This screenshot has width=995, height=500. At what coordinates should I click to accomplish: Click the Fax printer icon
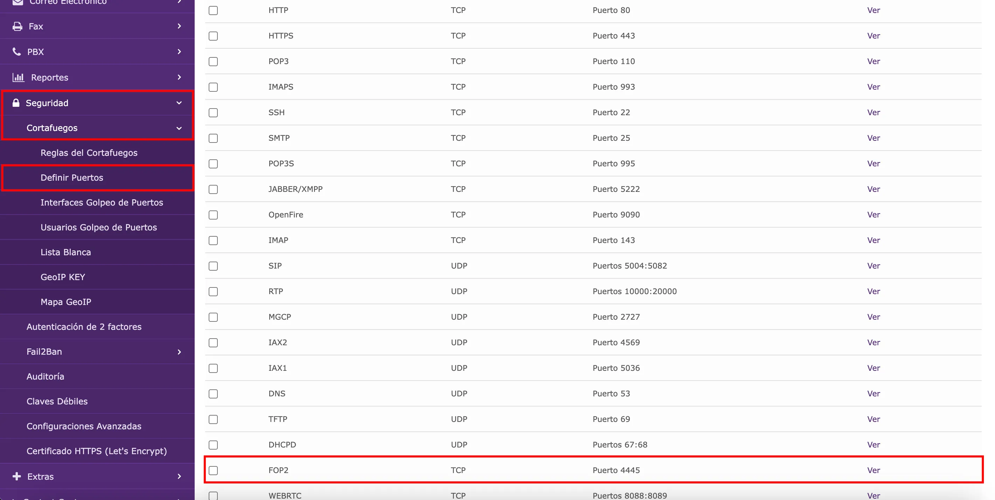[x=17, y=26]
